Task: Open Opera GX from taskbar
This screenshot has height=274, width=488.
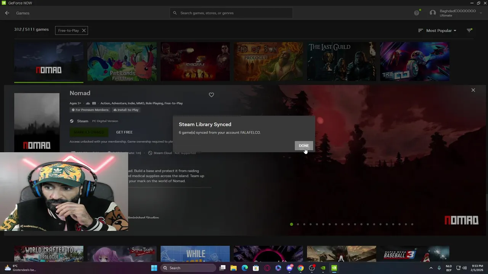Action: tap(267, 268)
